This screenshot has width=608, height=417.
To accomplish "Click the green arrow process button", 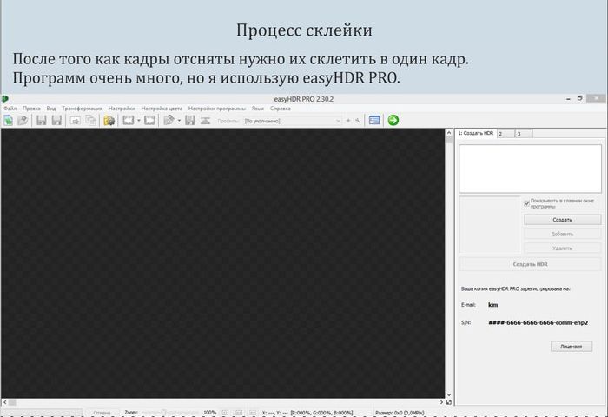I will (x=393, y=121).
